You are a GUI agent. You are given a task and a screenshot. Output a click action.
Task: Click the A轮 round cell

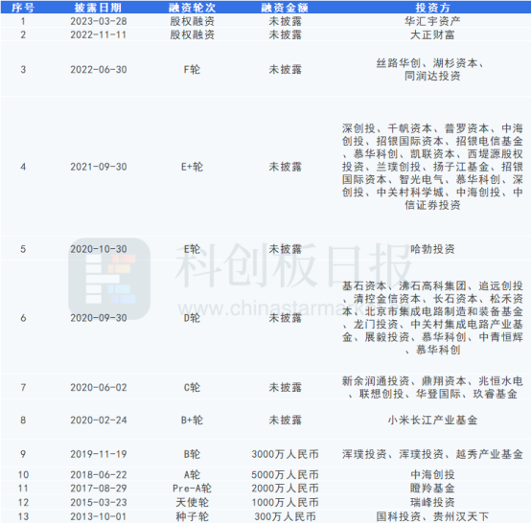[192, 474]
